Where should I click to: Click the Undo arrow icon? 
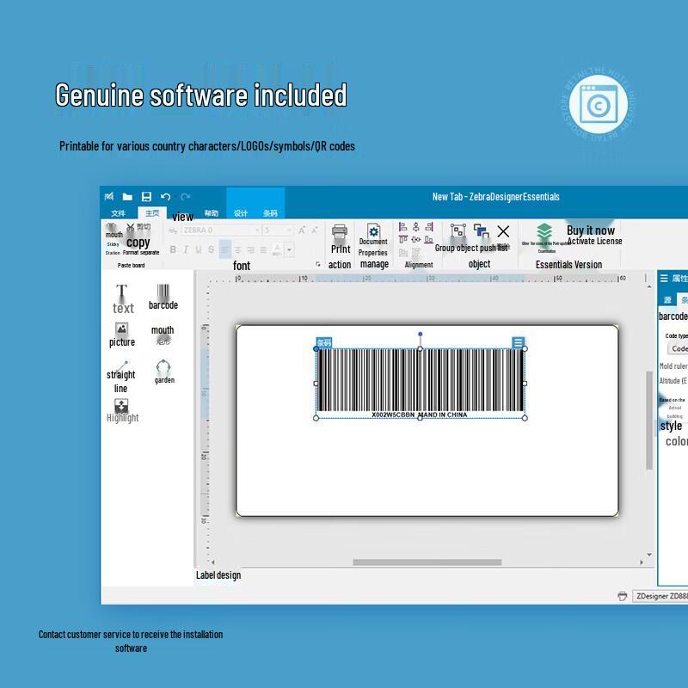[x=165, y=197]
